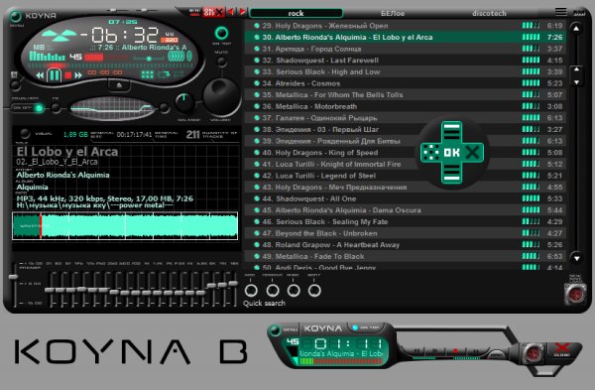
Task: Click the X on the cross overlay
Action: 473,153
